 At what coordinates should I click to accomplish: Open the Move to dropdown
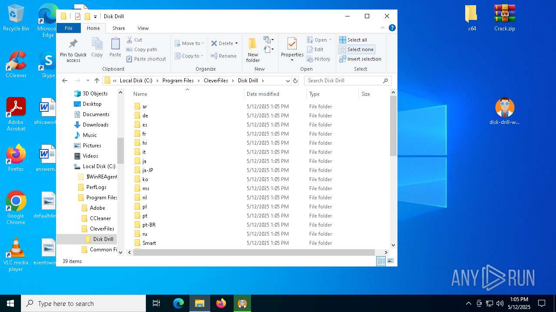(x=189, y=43)
